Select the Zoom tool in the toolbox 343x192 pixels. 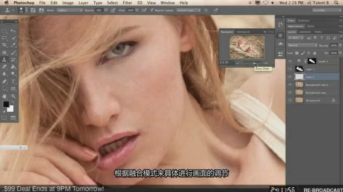(x=13, y=96)
